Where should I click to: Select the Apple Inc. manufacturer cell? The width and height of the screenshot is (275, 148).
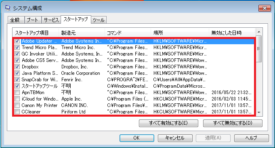(71, 99)
